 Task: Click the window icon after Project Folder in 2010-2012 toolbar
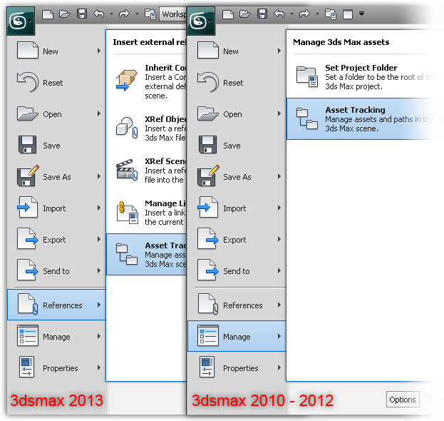pyautogui.click(x=348, y=14)
